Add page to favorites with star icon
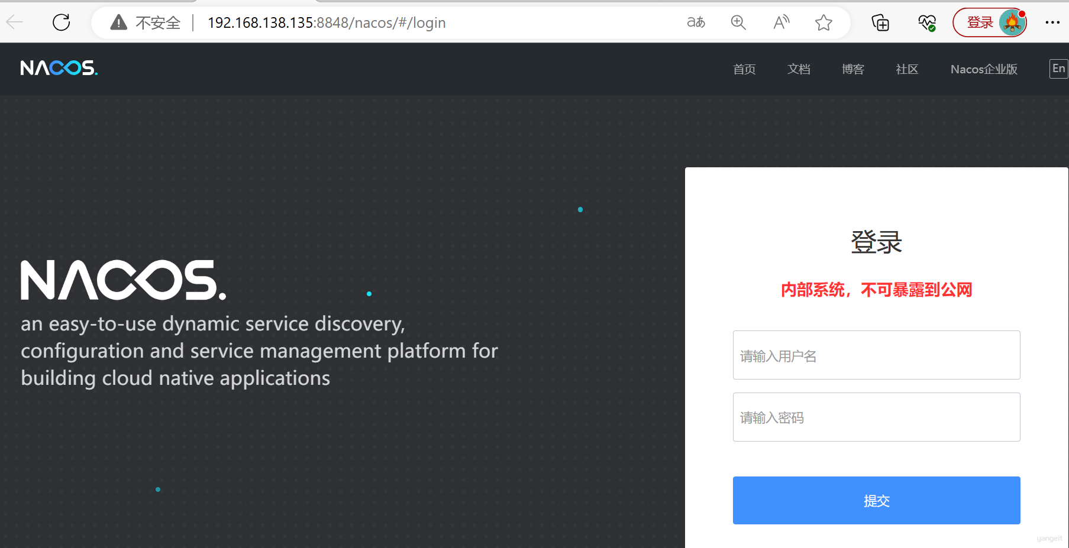1069x548 pixels. [x=823, y=22]
